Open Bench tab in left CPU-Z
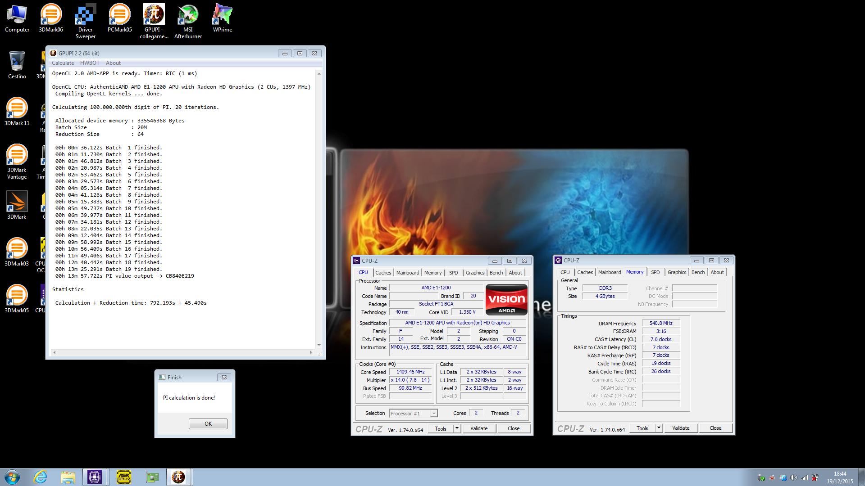This screenshot has height=486, width=865. pyautogui.click(x=496, y=273)
